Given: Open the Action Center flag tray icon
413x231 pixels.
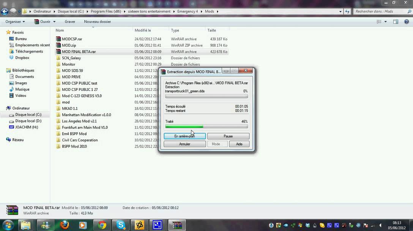Looking at the screenshot, I should pos(366,225).
